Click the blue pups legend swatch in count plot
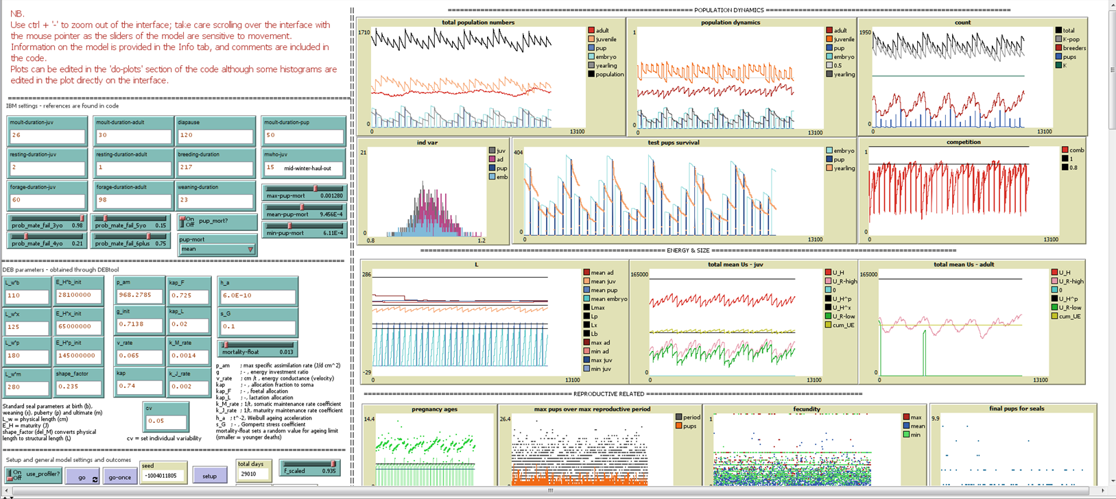 pos(1058,57)
